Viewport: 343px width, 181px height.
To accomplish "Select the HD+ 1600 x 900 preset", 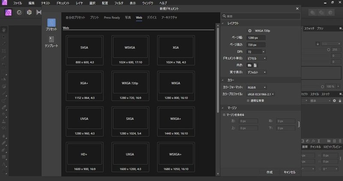I will [84, 157].
